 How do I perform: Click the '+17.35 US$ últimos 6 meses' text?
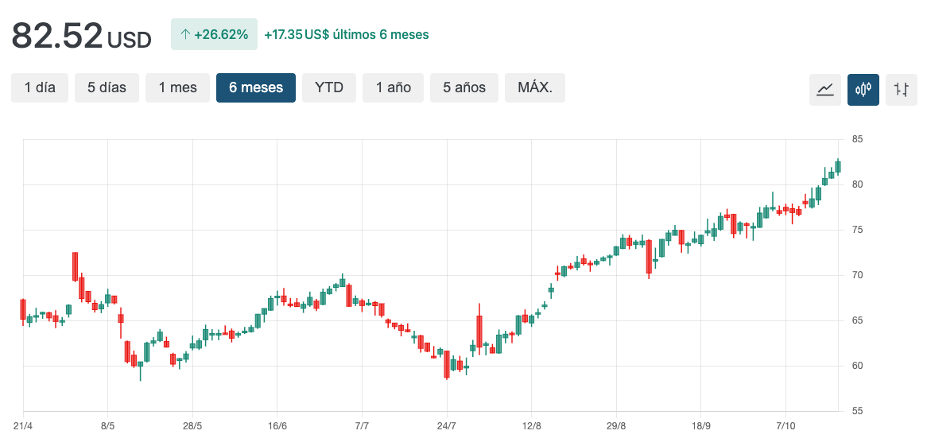(x=347, y=34)
